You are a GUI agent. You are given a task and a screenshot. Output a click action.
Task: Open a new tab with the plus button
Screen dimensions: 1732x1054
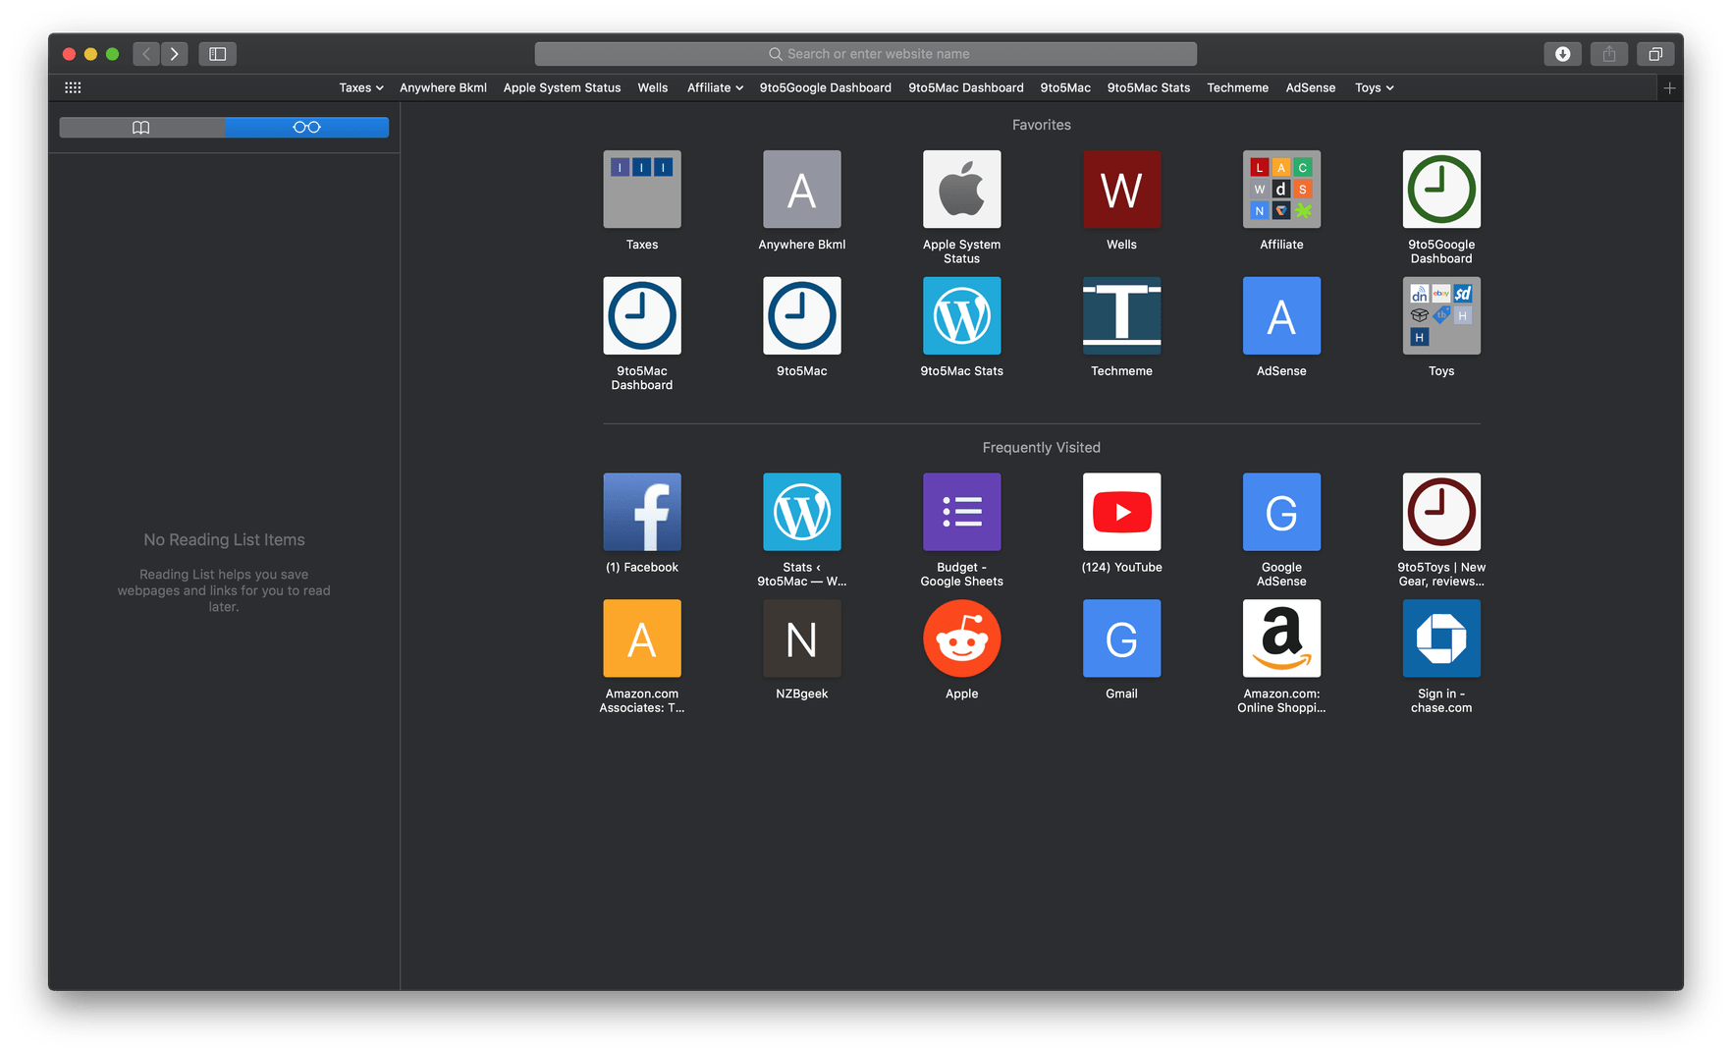point(1669,87)
